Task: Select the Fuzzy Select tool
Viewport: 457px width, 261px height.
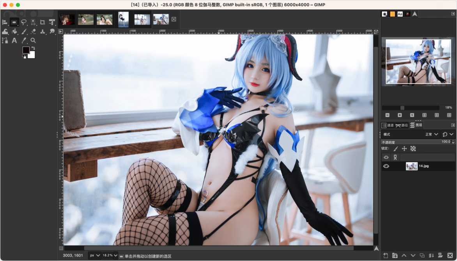Action: tap(33, 22)
